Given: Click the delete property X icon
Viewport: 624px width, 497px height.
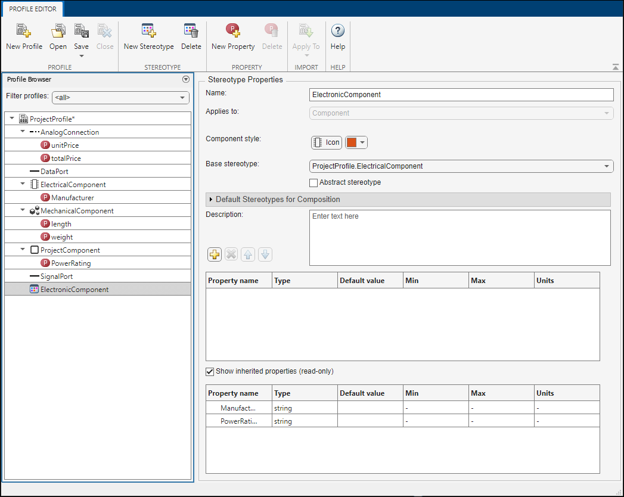Looking at the screenshot, I should 231,254.
